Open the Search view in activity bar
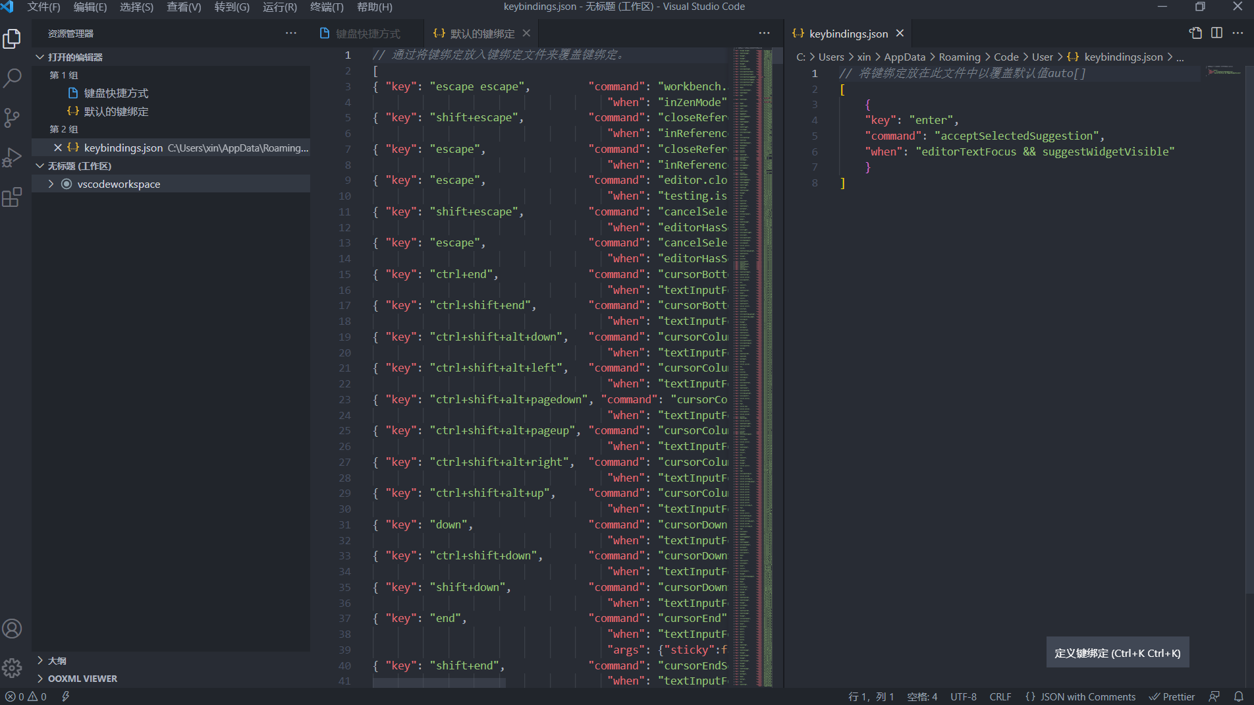 (13, 78)
